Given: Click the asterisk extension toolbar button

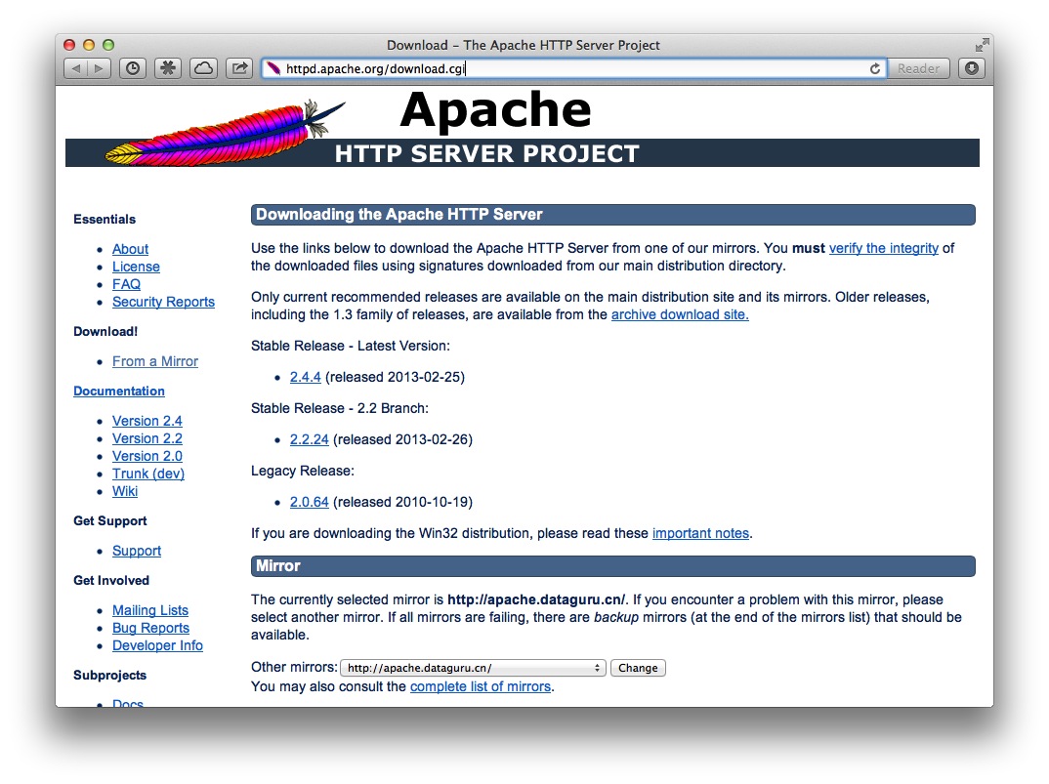Looking at the screenshot, I should pyautogui.click(x=168, y=68).
